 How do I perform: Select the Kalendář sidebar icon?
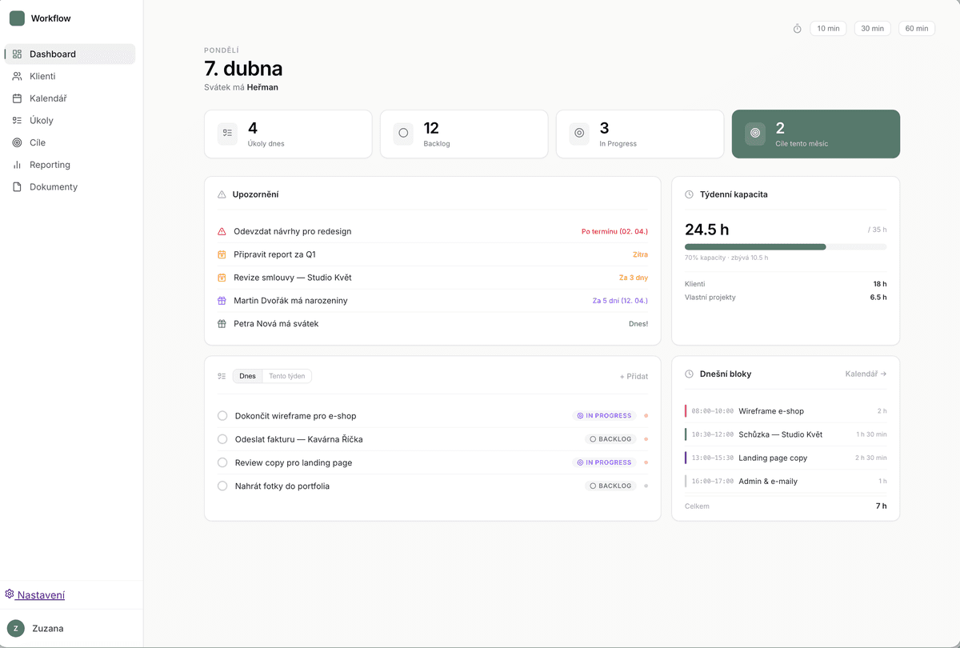point(18,98)
